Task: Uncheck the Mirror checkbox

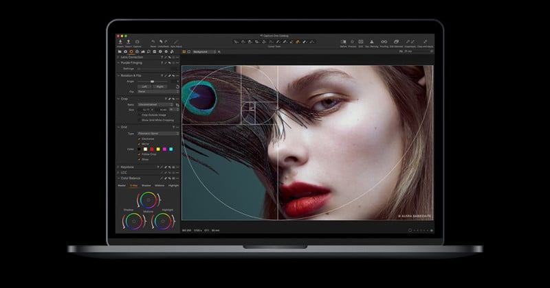Action: pyautogui.click(x=140, y=144)
